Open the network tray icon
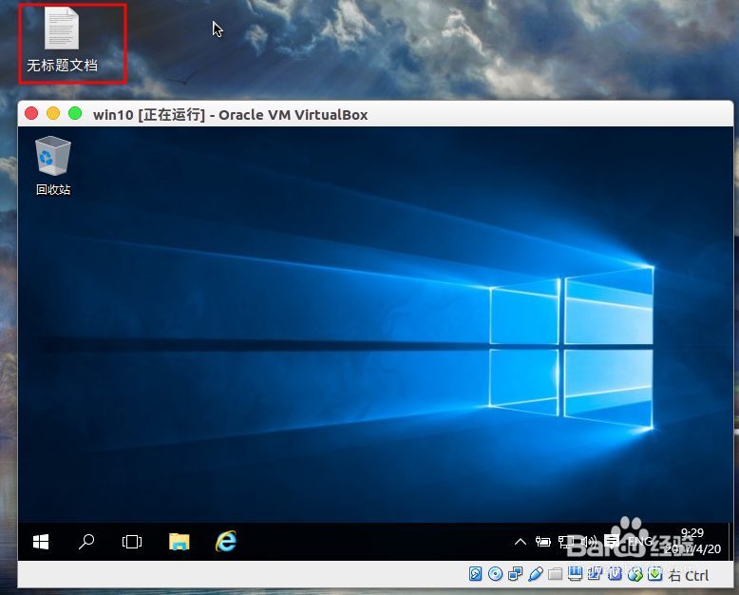The width and height of the screenshot is (739, 595). [565, 542]
